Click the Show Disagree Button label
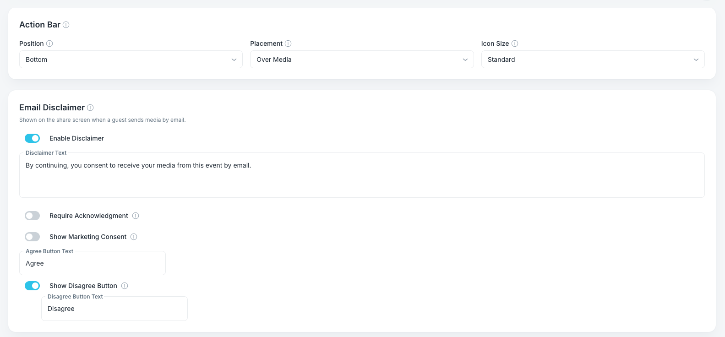This screenshot has height=337, width=725. point(83,286)
